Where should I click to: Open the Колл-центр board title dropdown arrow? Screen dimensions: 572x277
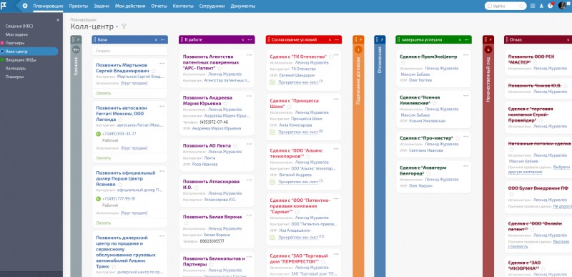tap(117, 27)
